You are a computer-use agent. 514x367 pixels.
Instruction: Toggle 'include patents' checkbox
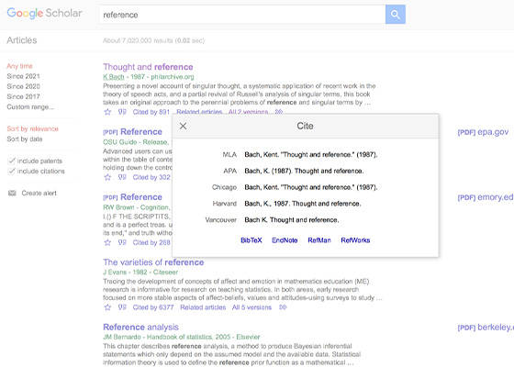click(11, 161)
